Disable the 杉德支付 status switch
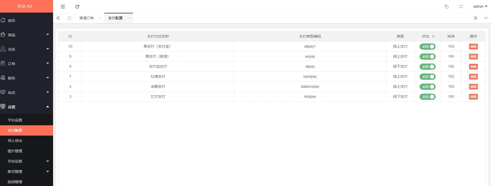The image size is (491, 186). click(427, 77)
